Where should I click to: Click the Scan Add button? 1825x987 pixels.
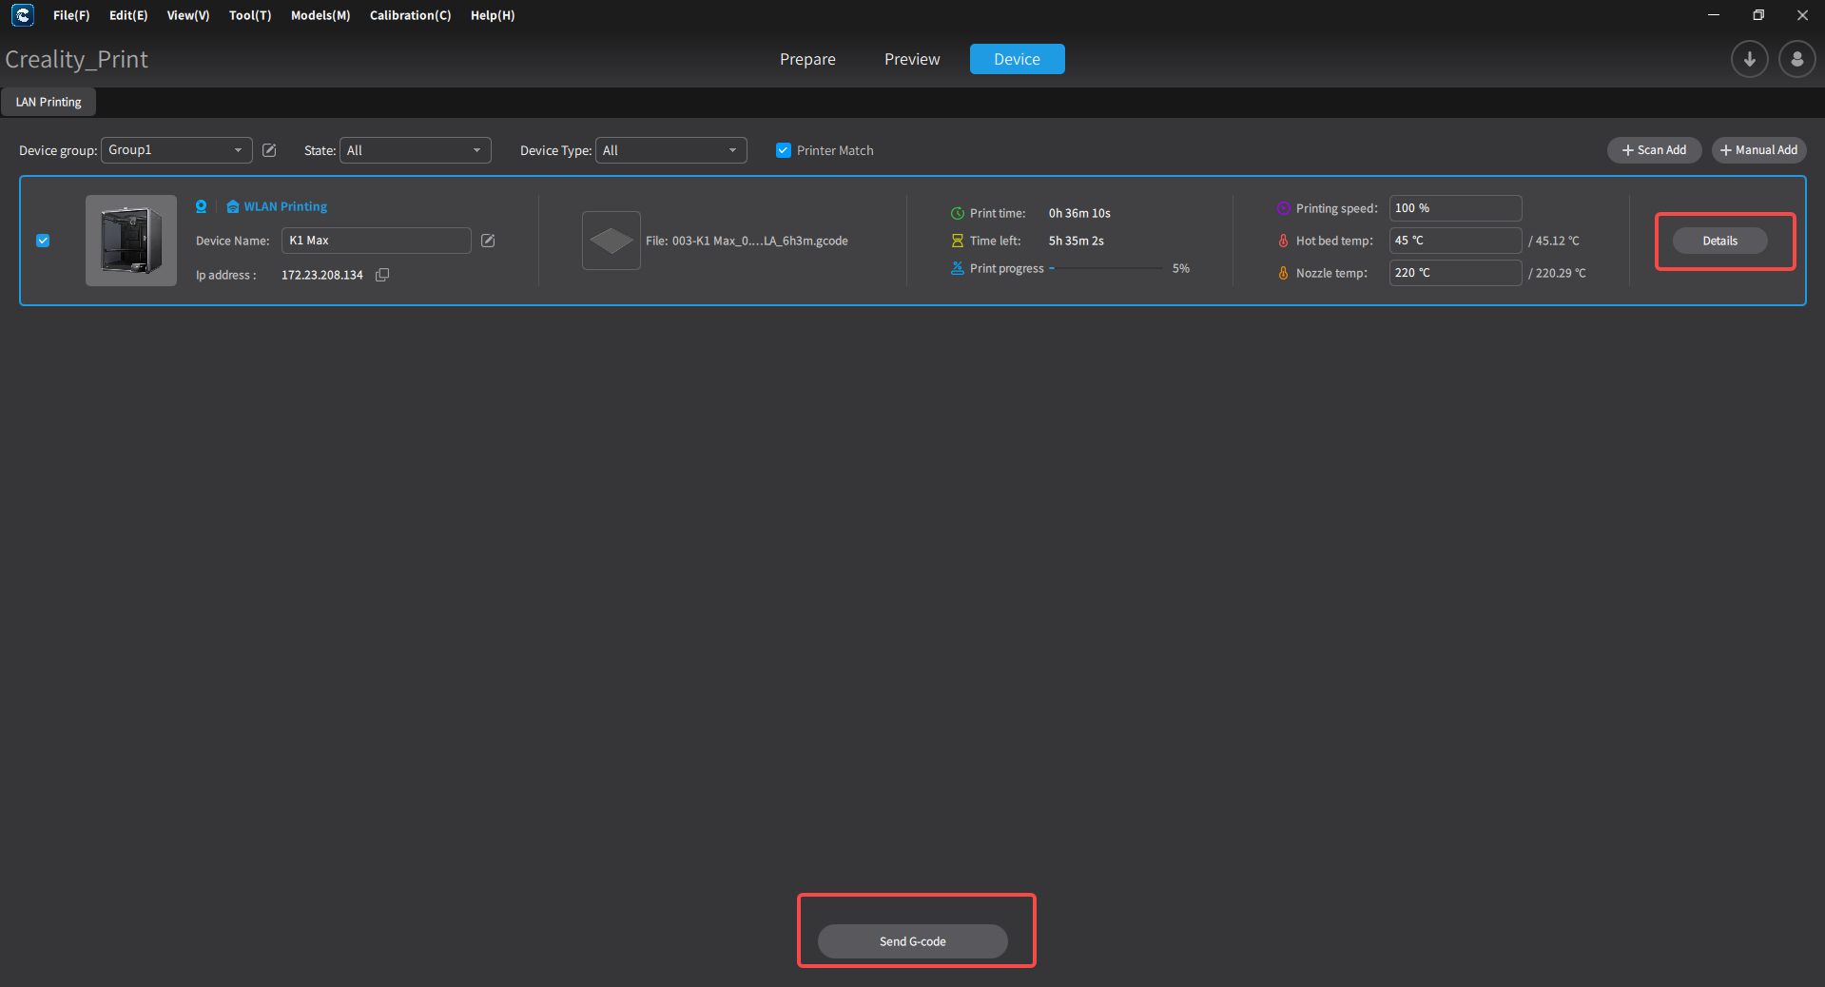1654,150
